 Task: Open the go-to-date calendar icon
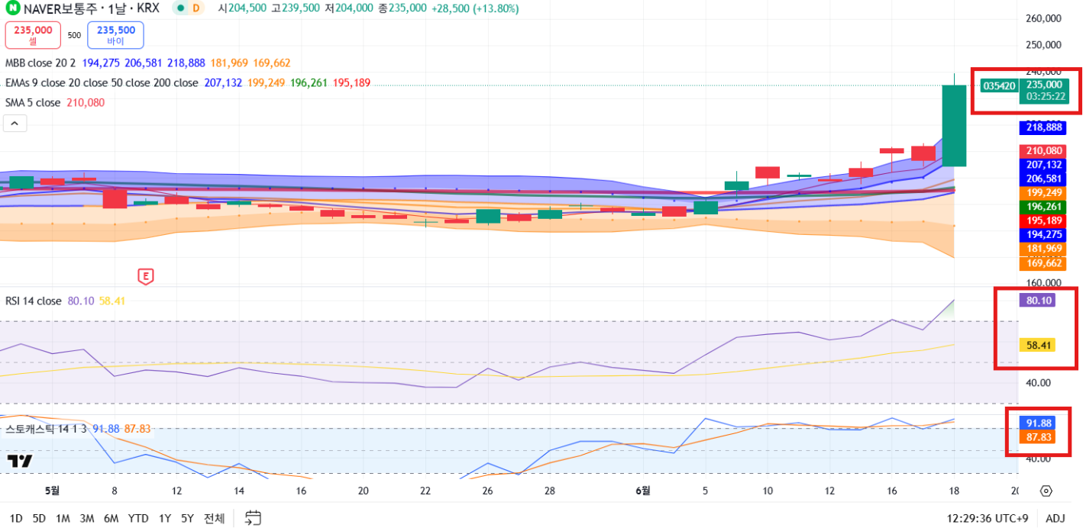[x=254, y=518]
